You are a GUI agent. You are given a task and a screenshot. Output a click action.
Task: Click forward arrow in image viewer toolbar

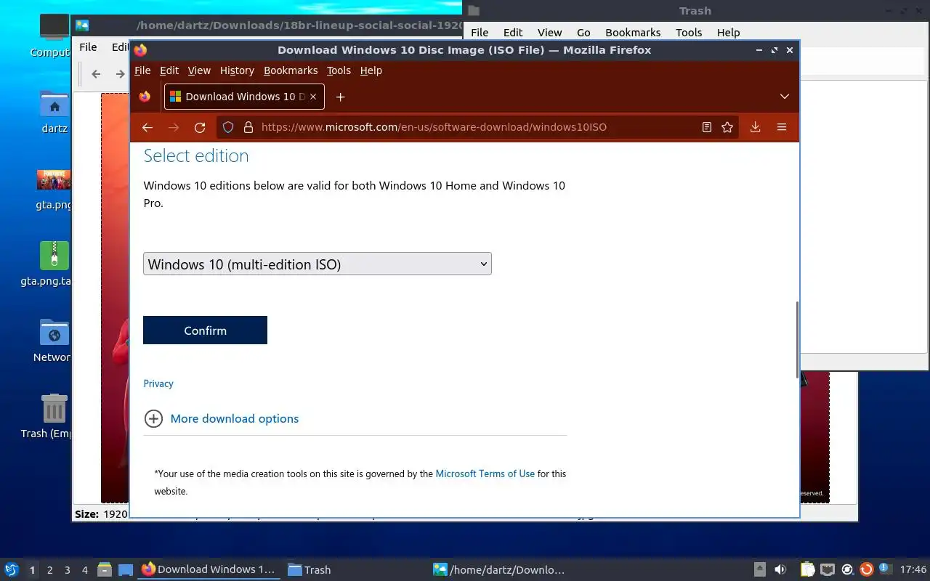pyautogui.click(x=120, y=74)
